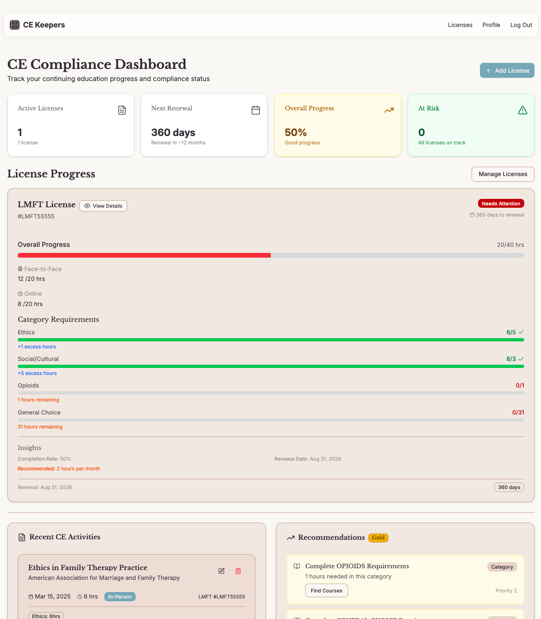Click the warning triangle icon on At Risk card
Viewport: 541px width, 619px height.
pos(522,110)
